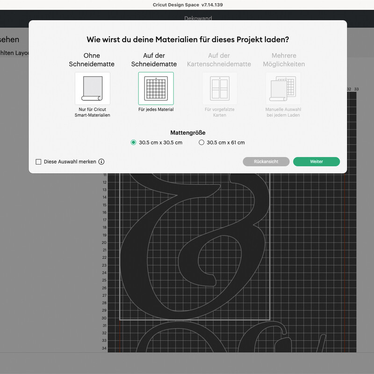Click the Nur für Cricut Smart-Materialien caption
Screen dimensions: 374x374
tap(92, 112)
